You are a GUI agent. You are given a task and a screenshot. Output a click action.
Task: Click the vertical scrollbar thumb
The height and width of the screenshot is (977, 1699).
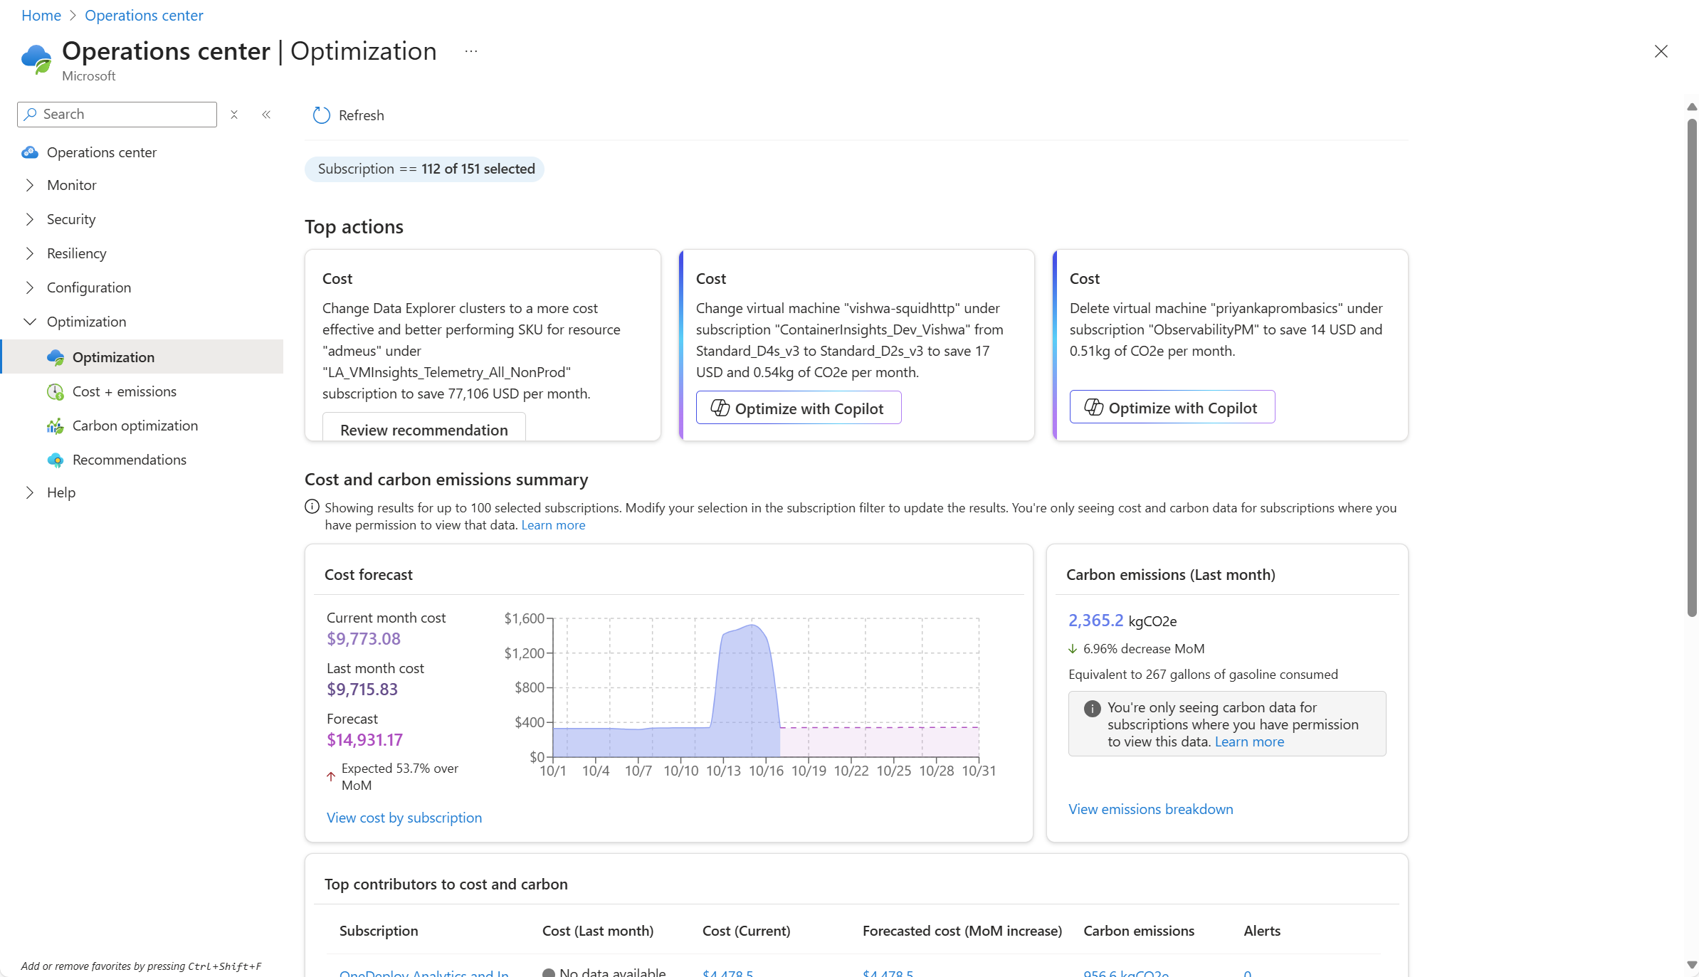[x=1692, y=366]
